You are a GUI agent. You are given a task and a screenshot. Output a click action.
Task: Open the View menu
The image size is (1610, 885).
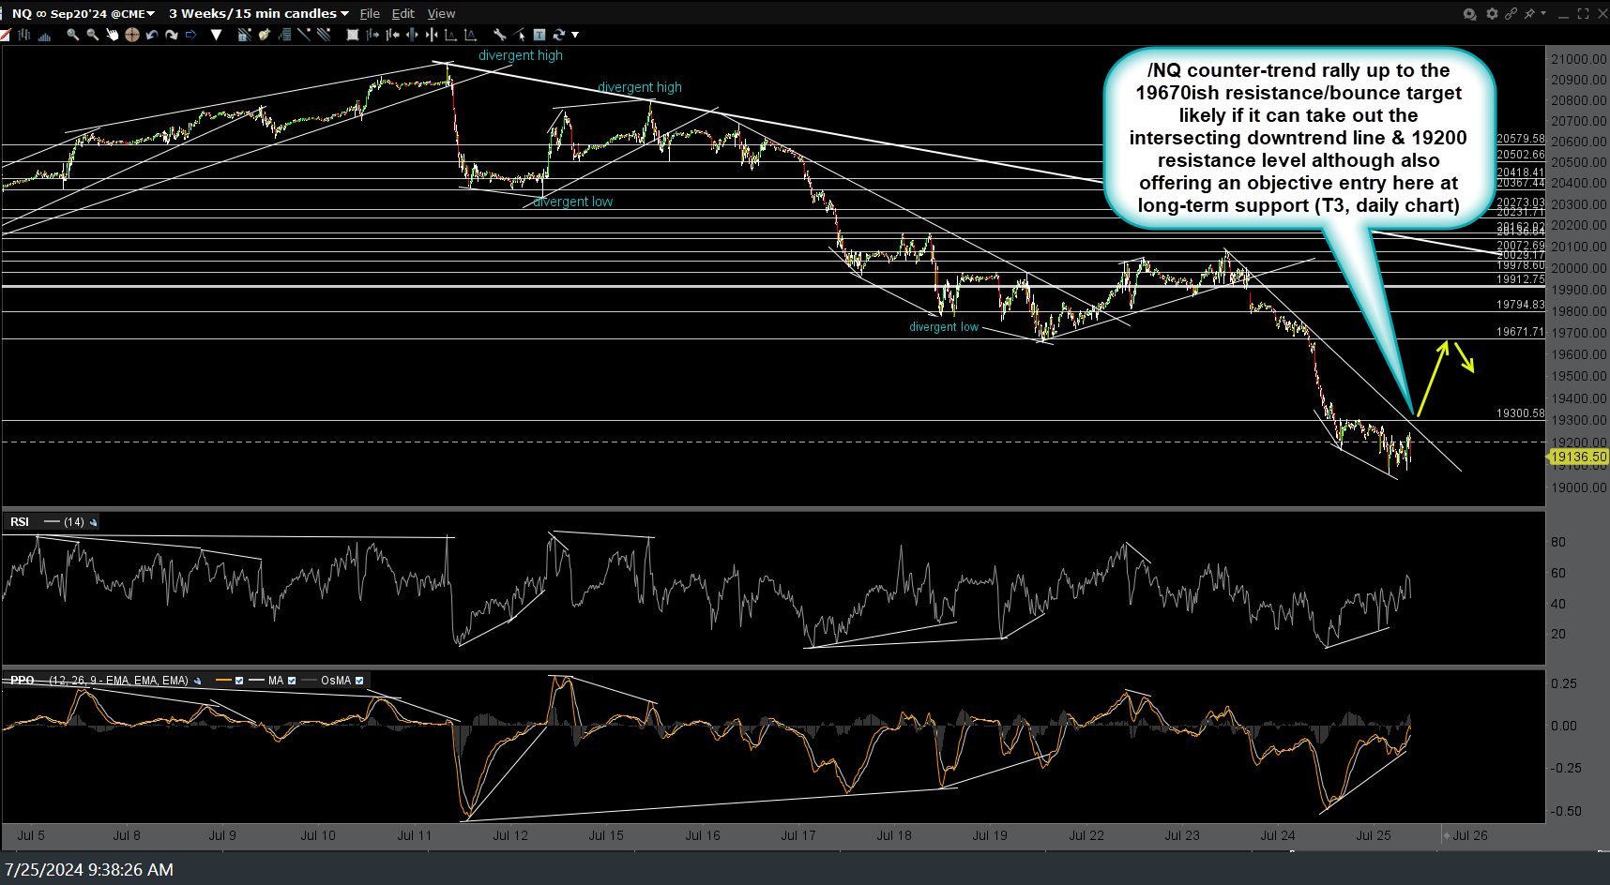(441, 14)
